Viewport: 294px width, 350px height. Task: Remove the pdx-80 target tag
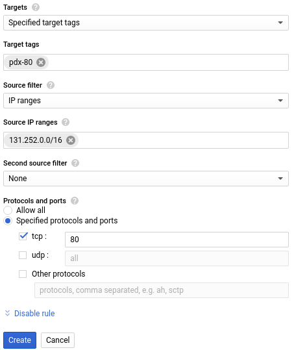(x=41, y=62)
